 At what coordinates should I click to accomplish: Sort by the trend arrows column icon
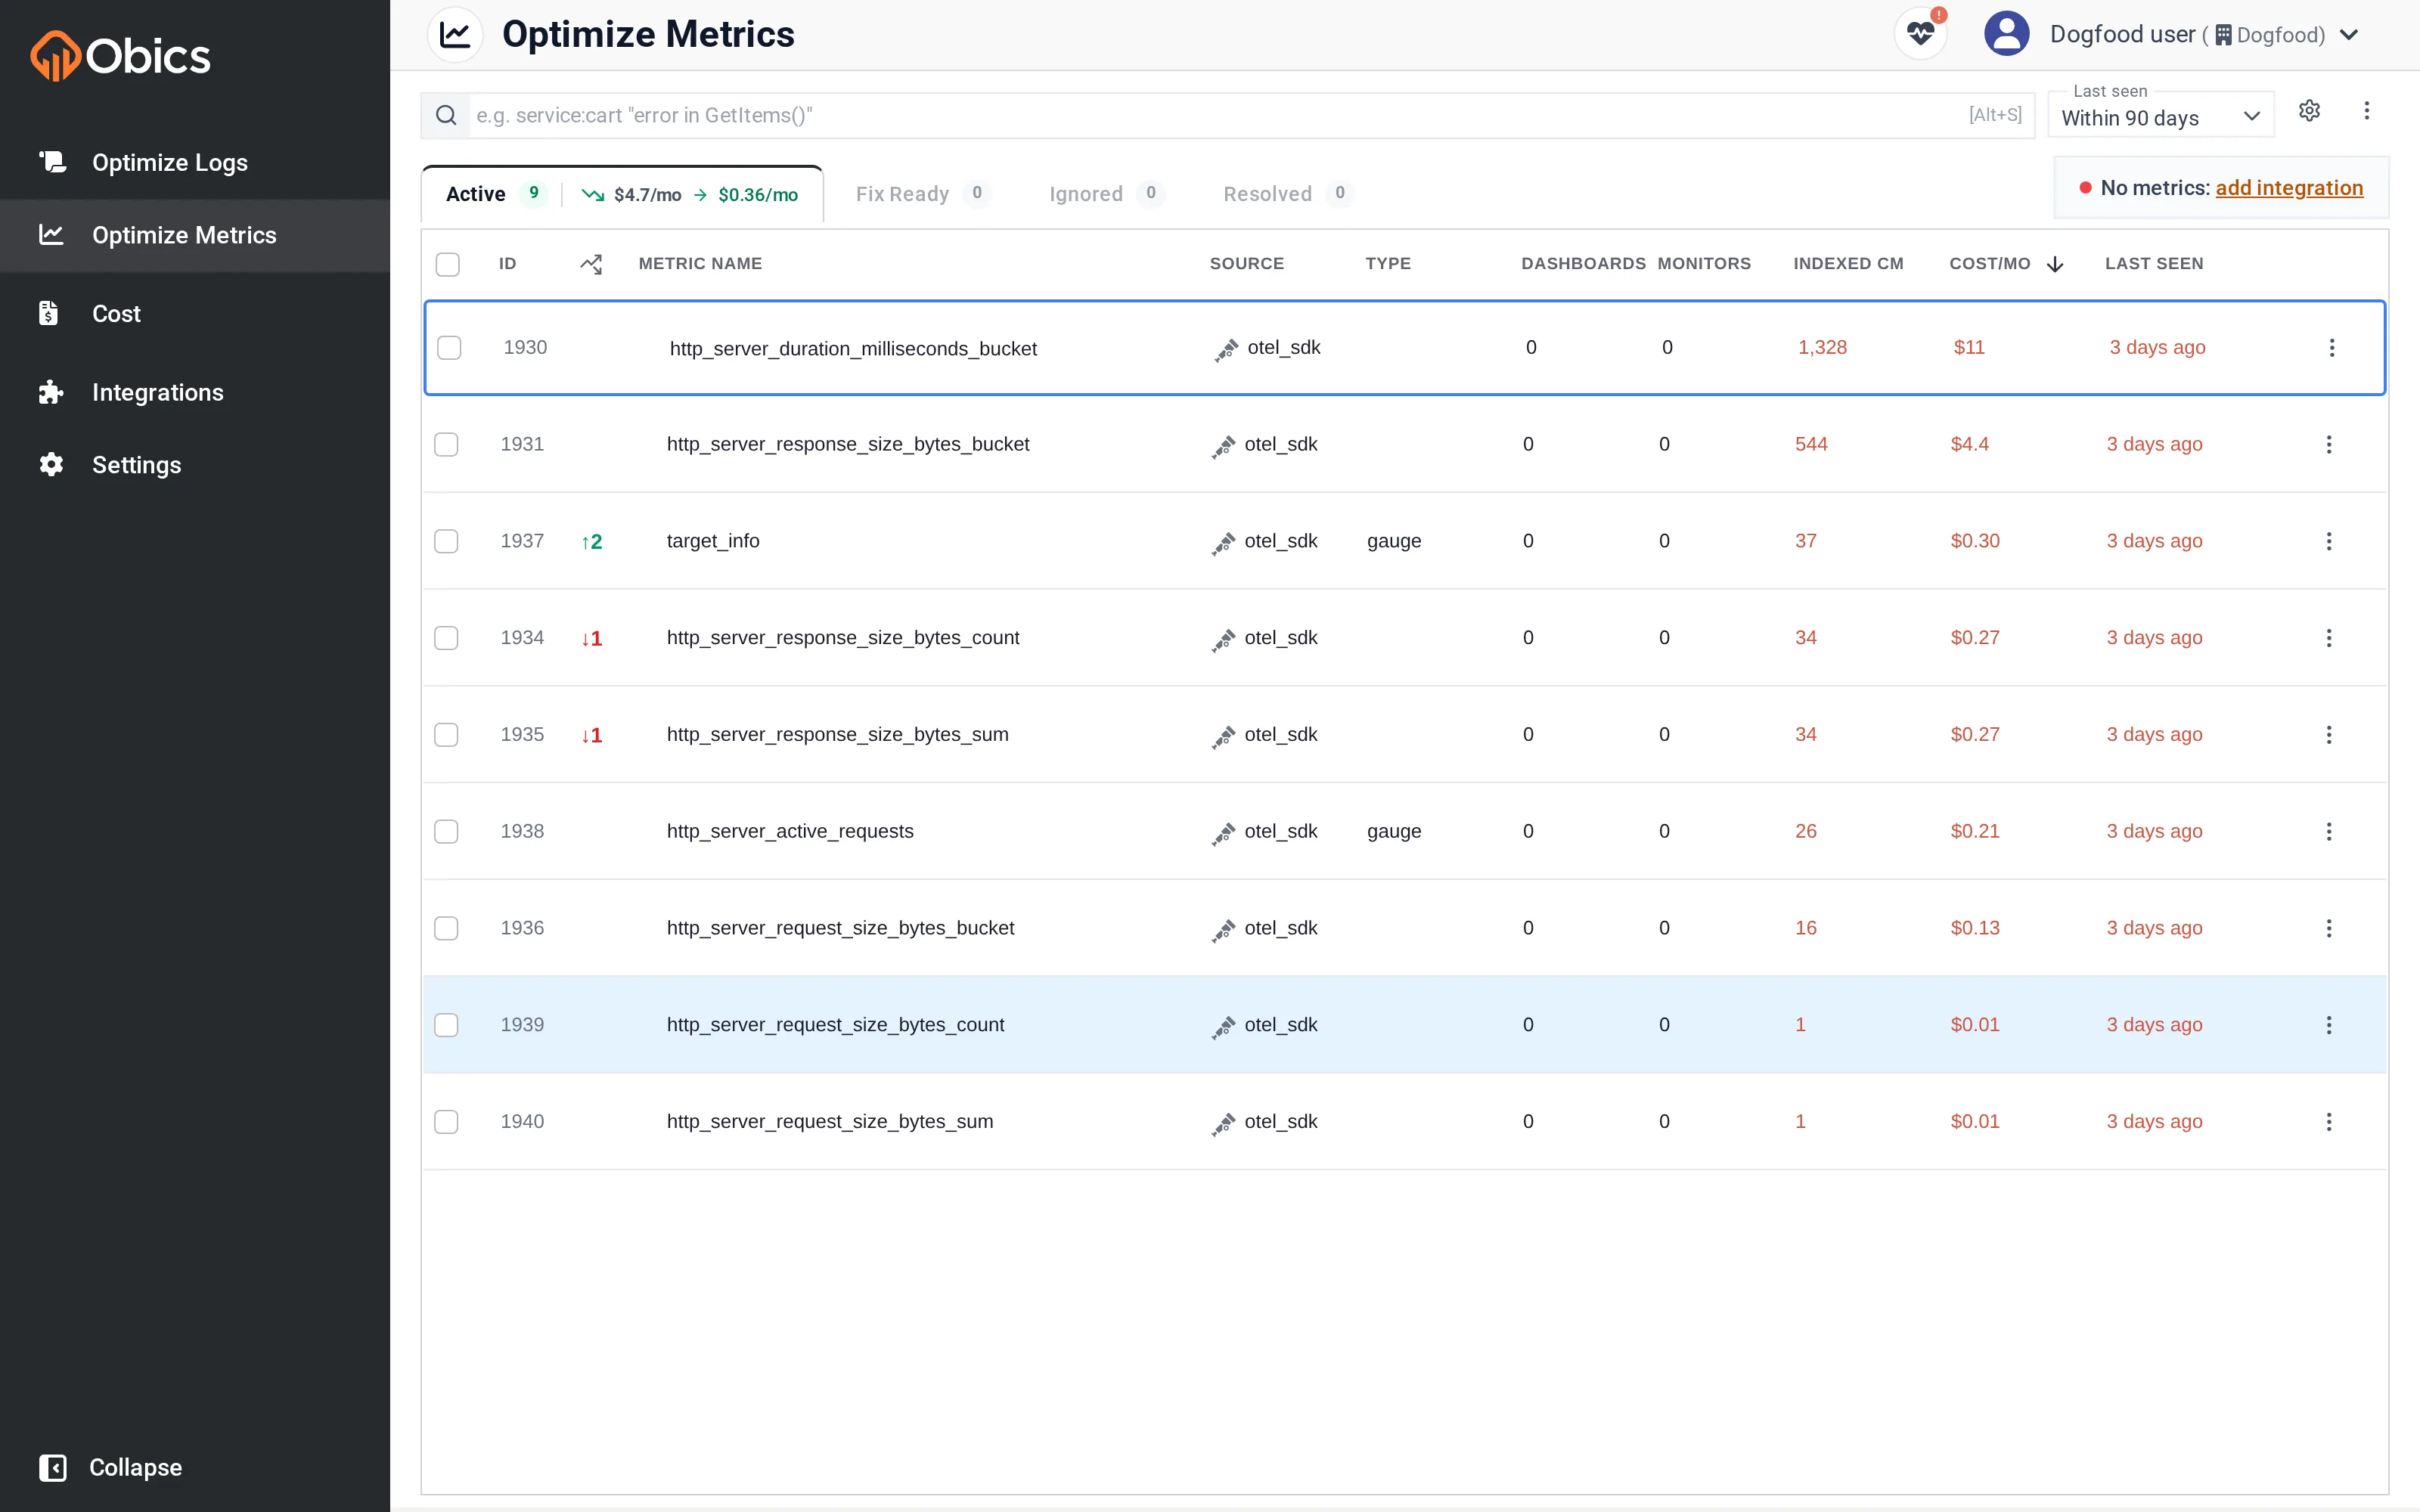tap(591, 264)
